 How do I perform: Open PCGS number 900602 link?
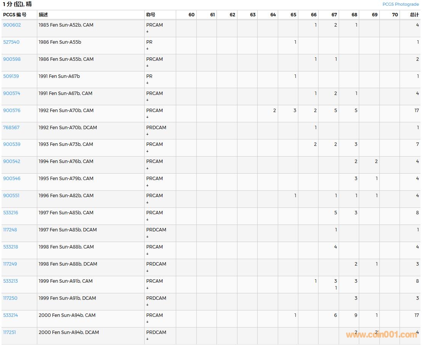[12, 25]
